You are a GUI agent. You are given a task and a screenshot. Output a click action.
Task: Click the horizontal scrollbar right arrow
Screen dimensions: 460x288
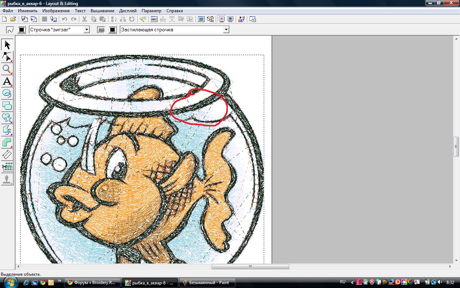[450, 267]
